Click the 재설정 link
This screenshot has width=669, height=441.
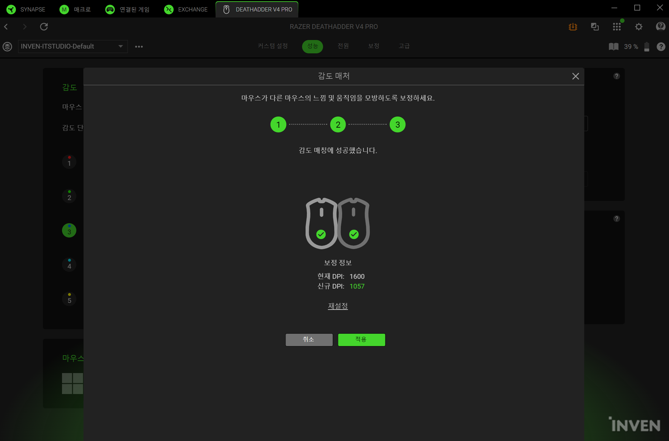[x=338, y=306]
